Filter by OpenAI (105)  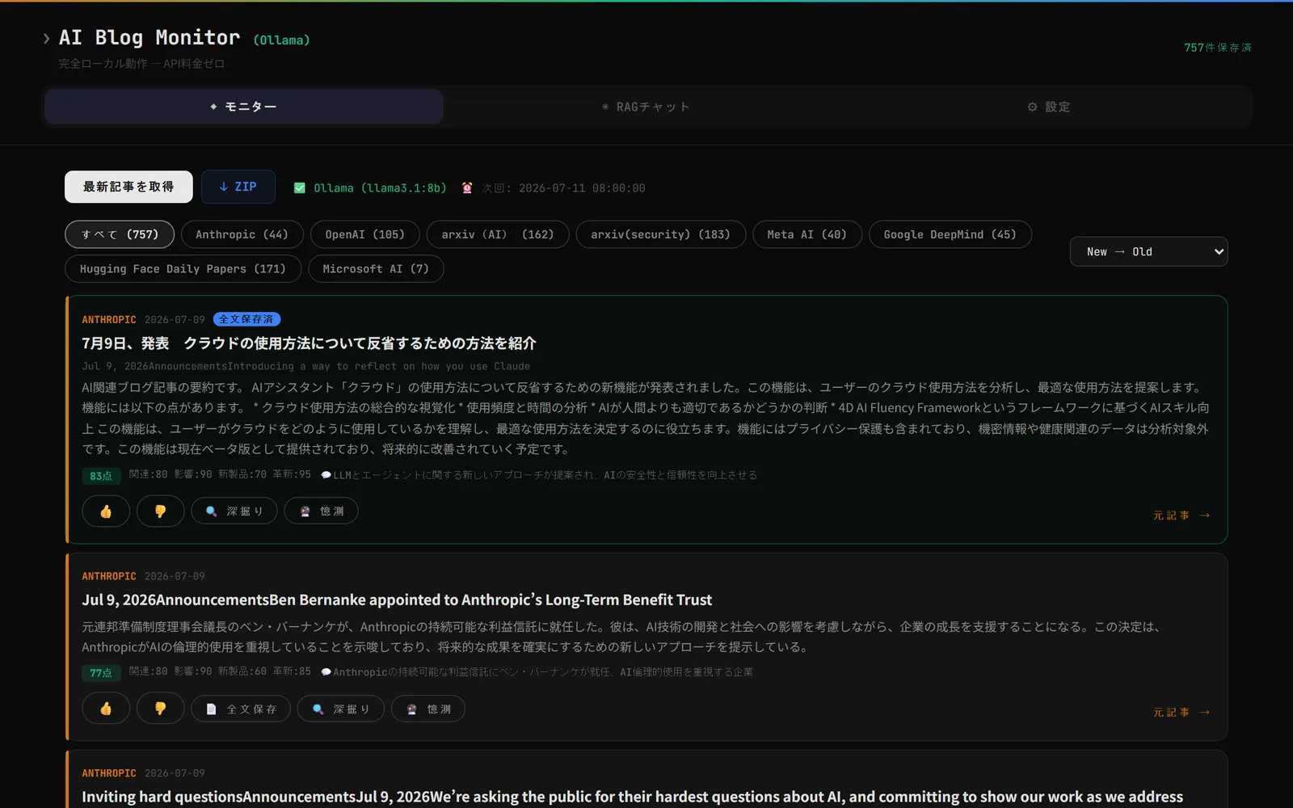coord(365,234)
